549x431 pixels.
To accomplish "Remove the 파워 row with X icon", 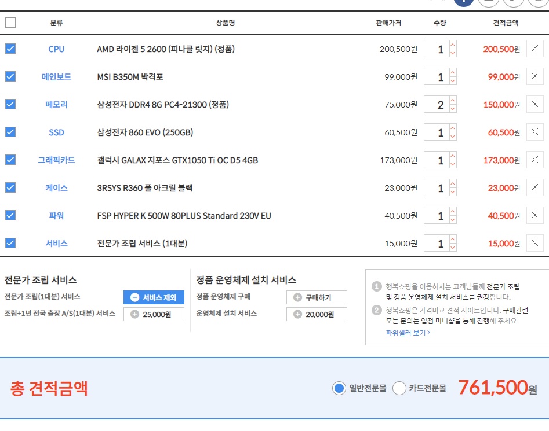I will point(535,215).
